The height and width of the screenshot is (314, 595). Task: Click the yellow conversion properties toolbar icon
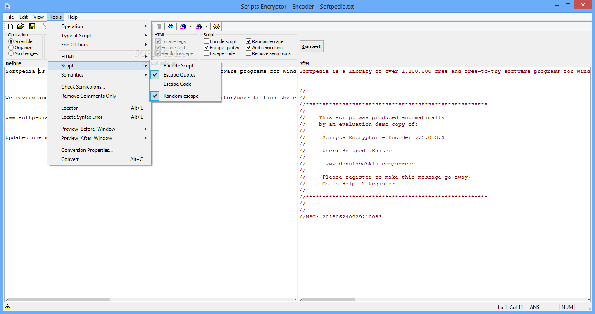pos(217,26)
